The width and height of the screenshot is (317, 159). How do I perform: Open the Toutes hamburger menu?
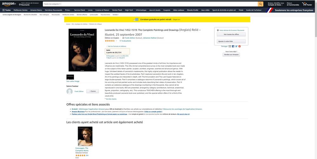click(x=7, y=10)
